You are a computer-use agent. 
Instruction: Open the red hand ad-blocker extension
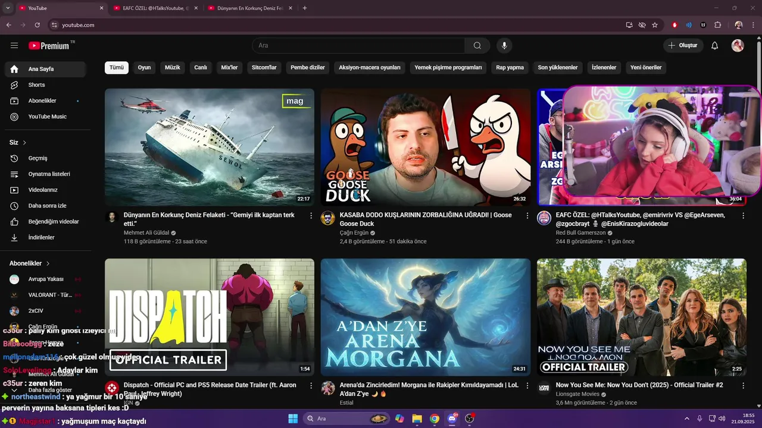(x=674, y=25)
